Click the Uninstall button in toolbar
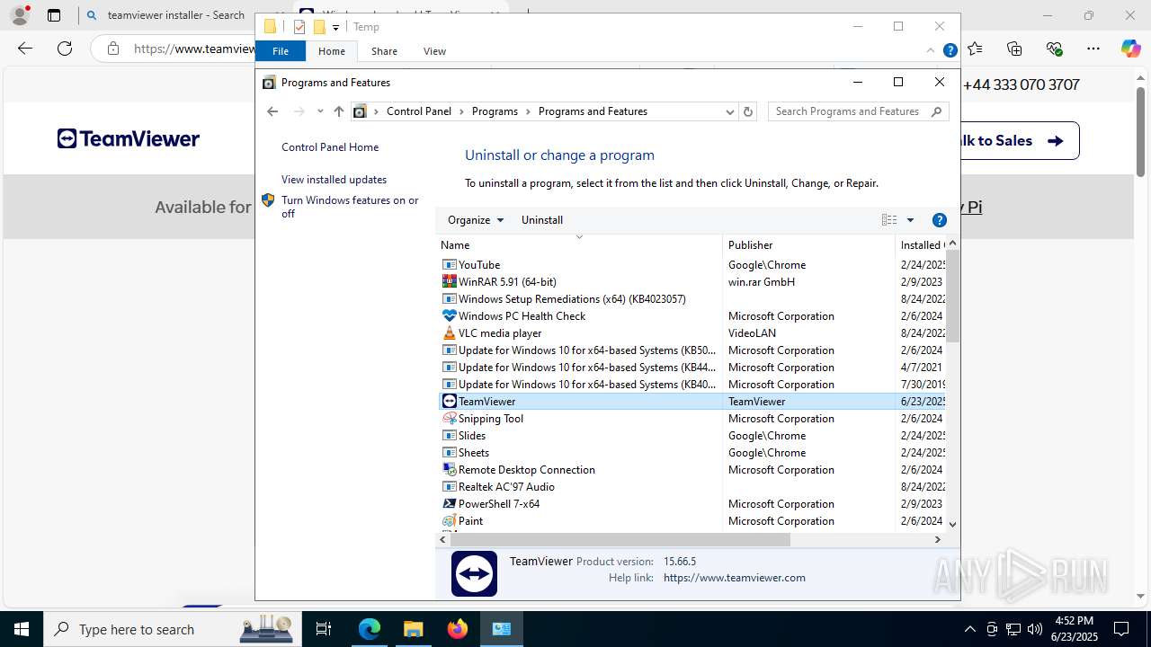The height and width of the screenshot is (647, 1151). [x=542, y=220]
